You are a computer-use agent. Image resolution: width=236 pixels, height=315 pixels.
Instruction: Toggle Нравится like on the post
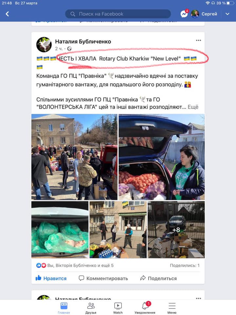point(51,278)
